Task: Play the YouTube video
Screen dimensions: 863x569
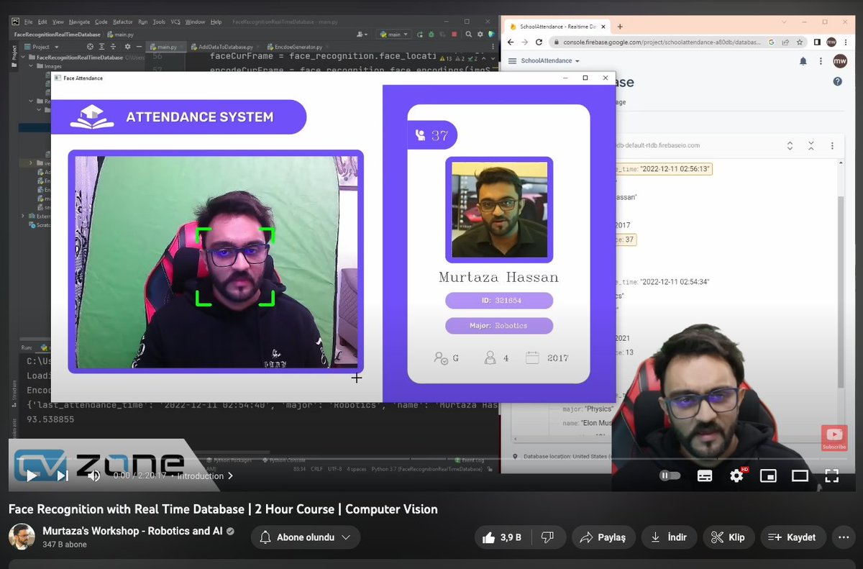Action: [31, 475]
